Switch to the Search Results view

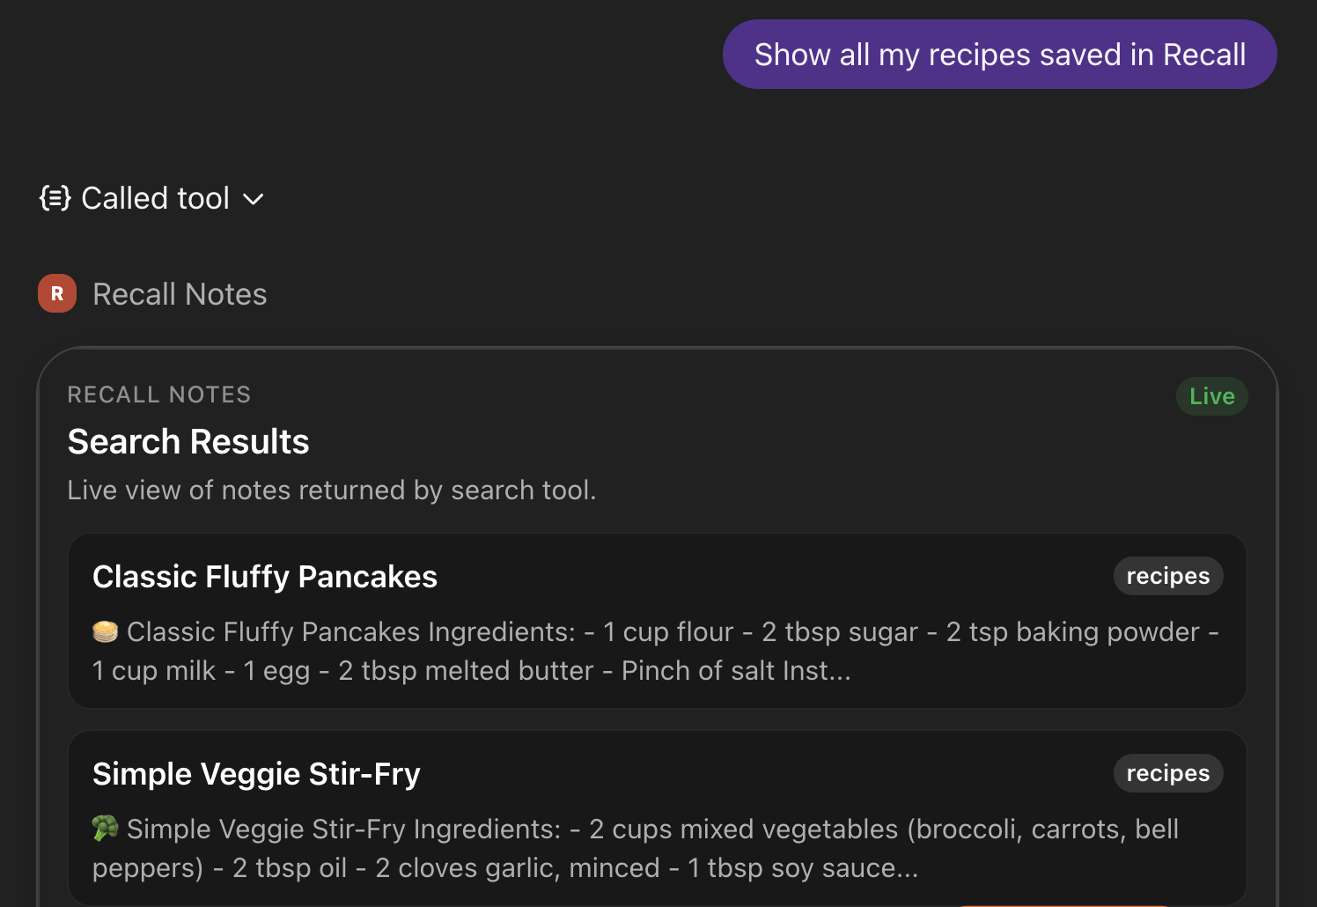click(x=188, y=441)
